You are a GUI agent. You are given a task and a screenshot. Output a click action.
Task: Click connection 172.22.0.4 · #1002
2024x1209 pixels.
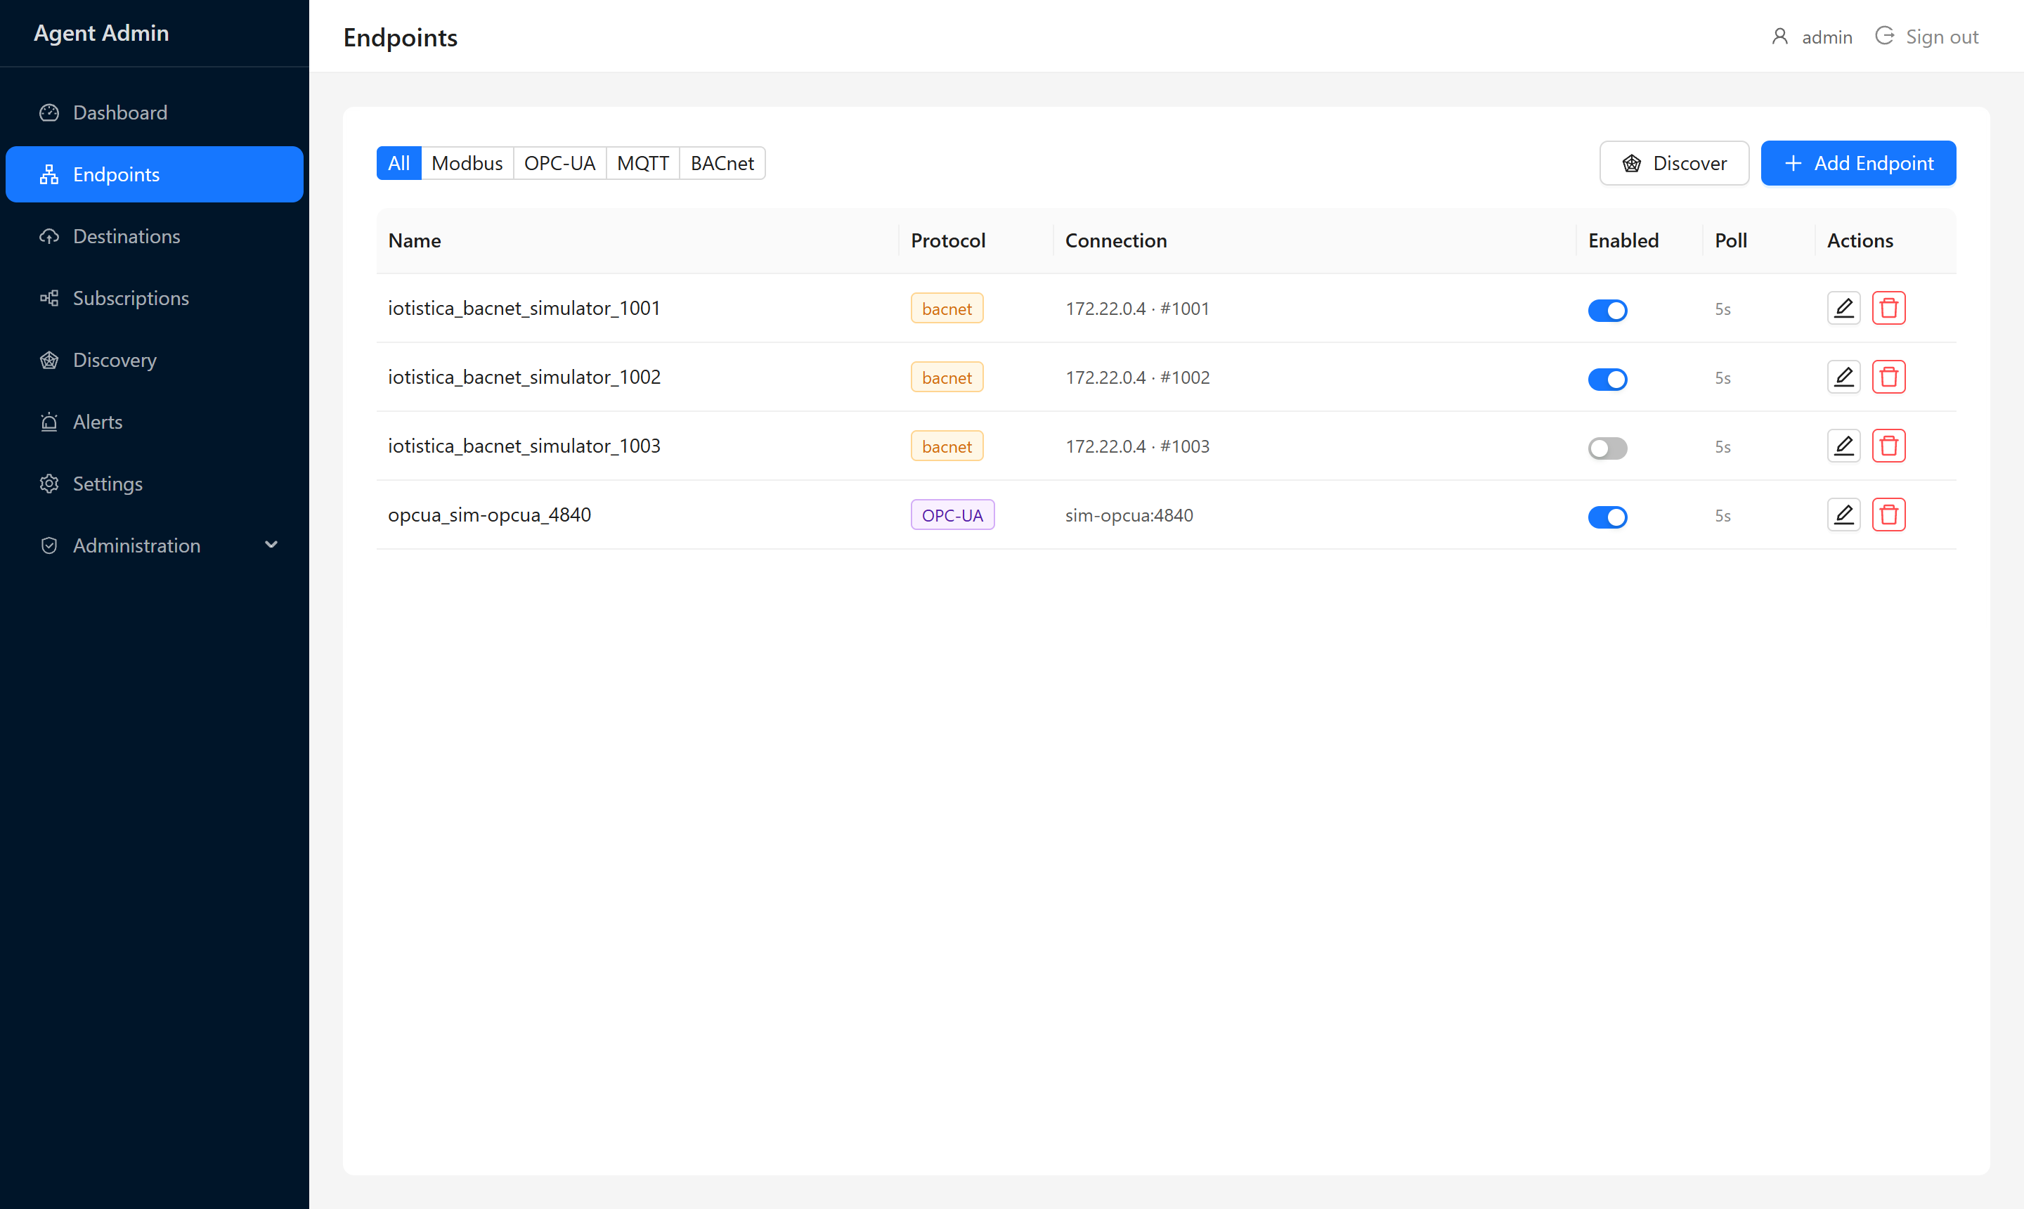pos(1137,377)
